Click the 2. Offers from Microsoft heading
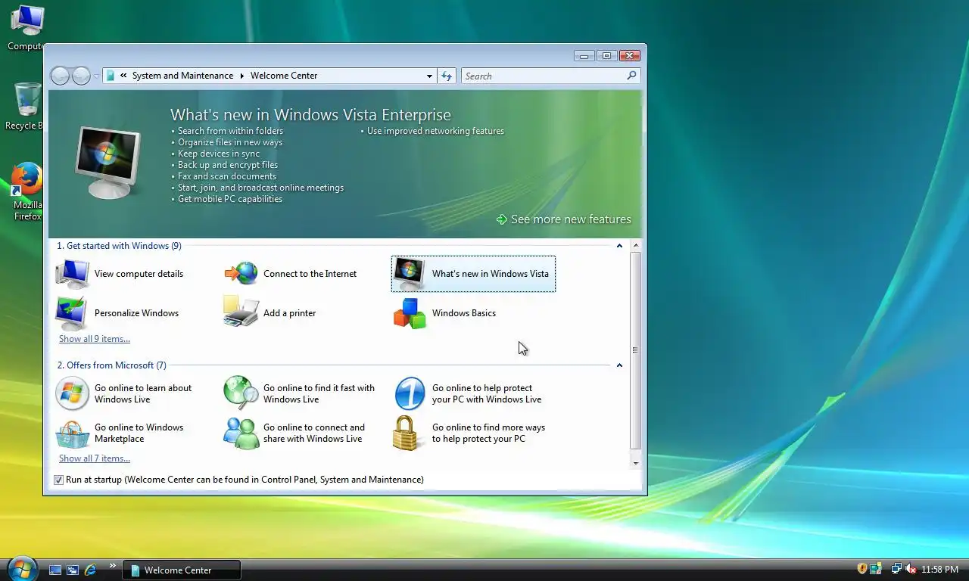This screenshot has height=581, width=969. pos(112,365)
